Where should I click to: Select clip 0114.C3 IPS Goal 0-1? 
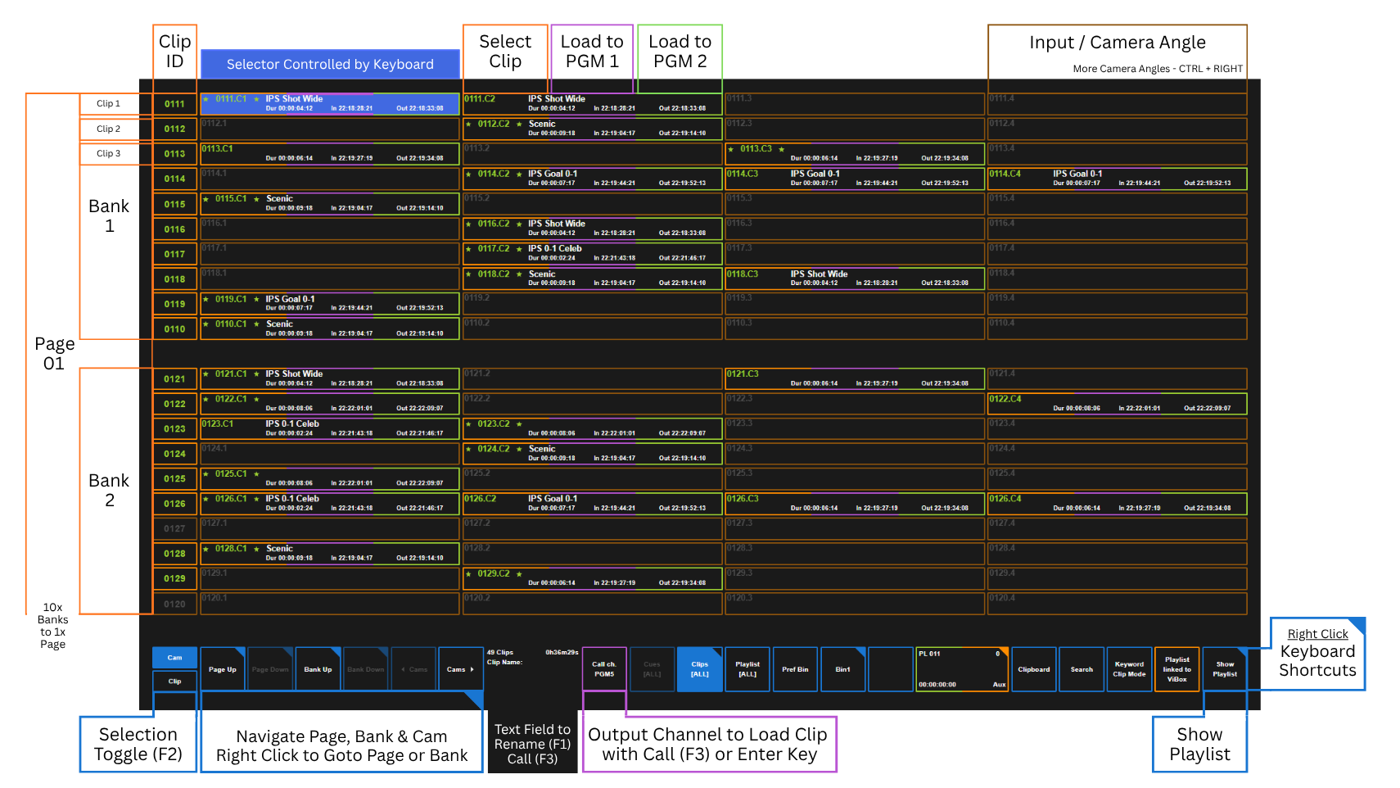point(855,179)
